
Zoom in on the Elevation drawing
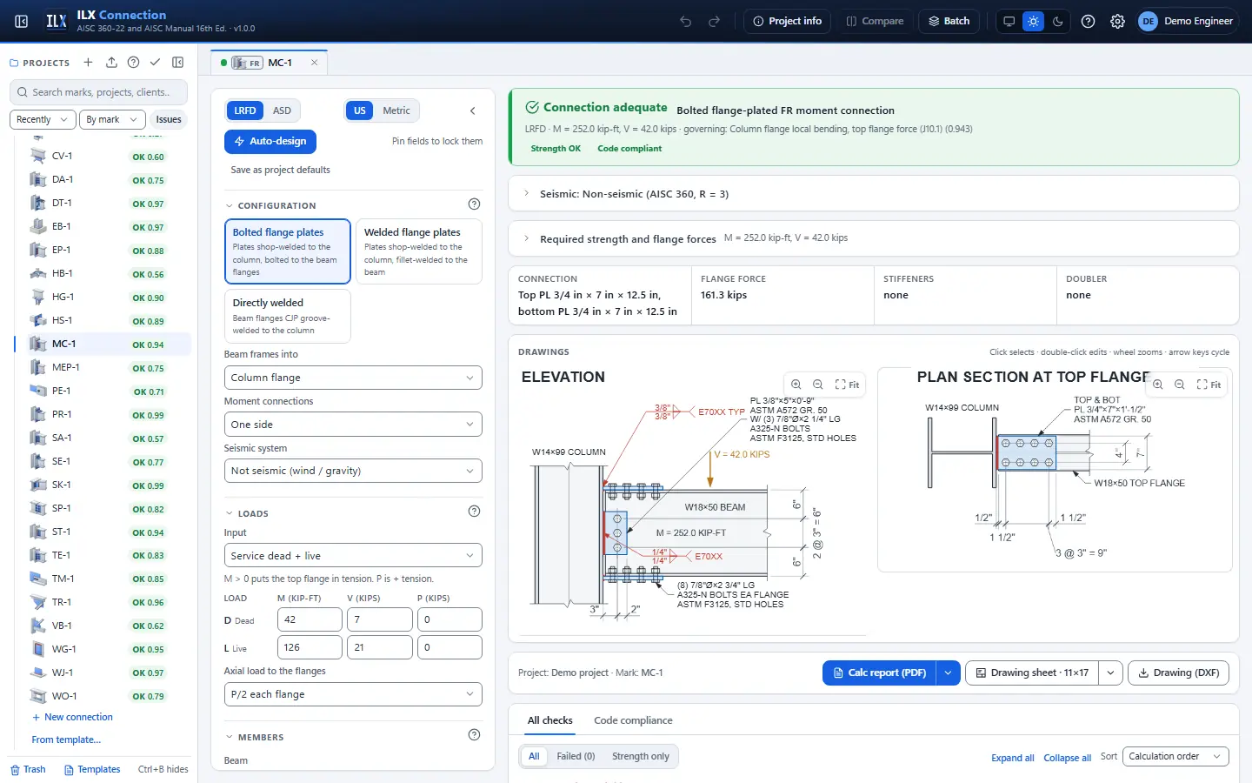point(796,385)
